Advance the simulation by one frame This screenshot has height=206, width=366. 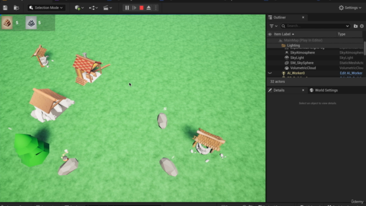134,8
